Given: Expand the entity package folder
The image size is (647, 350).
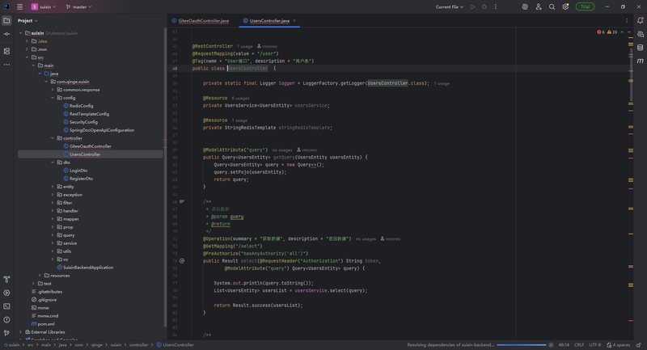Looking at the screenshot, I should pos(53,187).
